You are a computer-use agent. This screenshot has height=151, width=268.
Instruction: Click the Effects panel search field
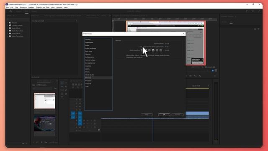coord(18,19)
